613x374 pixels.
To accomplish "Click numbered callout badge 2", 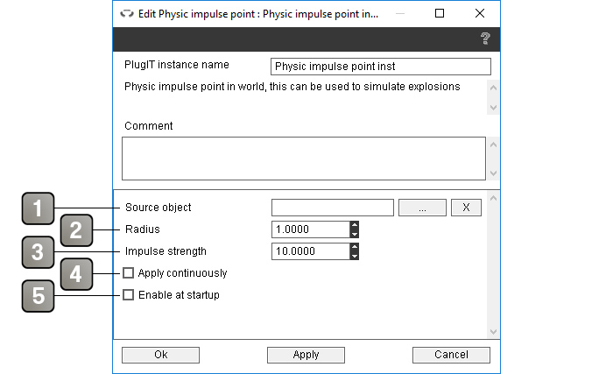I will [x=77, y=230].
